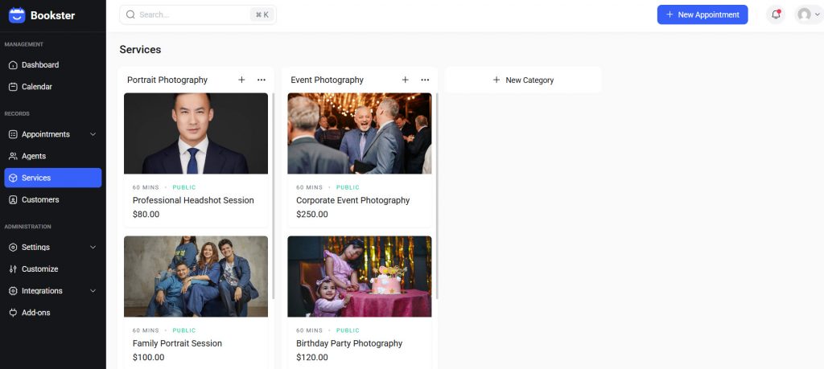Expand the Settings submenu
824x369 pixels.
(x=93, y=248)
